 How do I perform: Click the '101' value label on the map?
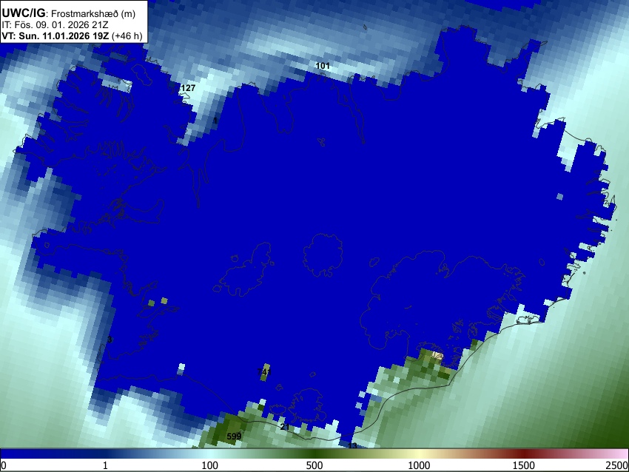[x=323, y=66]
